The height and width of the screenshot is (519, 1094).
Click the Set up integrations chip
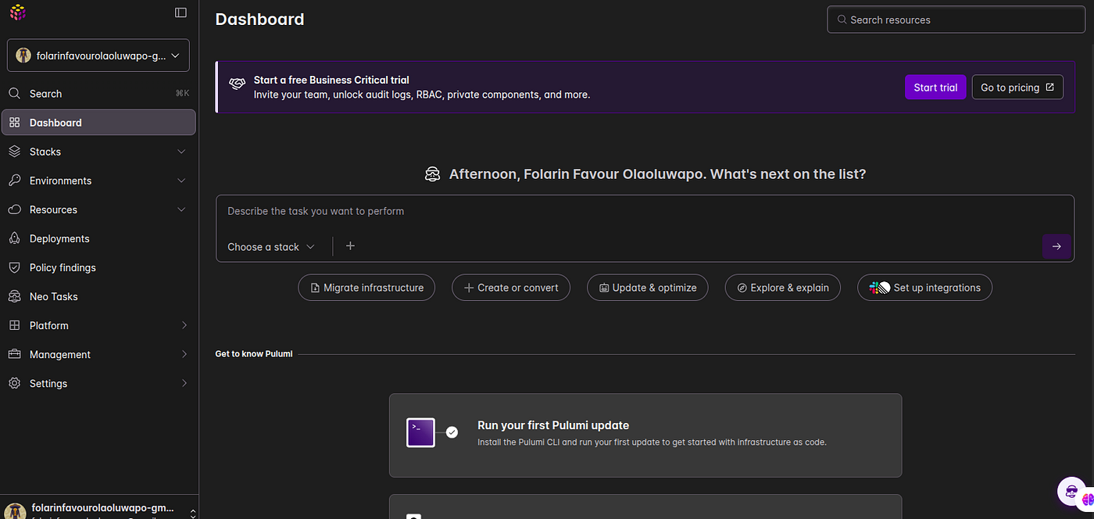tap(924, 288)
